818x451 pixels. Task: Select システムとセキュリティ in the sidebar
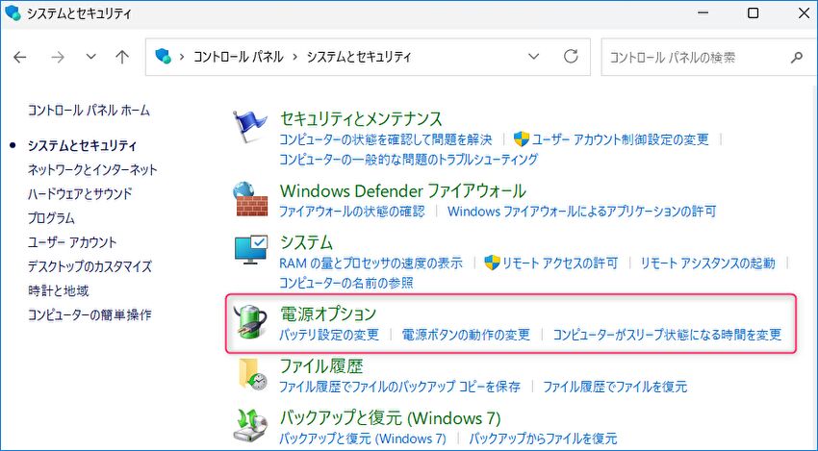[x=82, y=145]
